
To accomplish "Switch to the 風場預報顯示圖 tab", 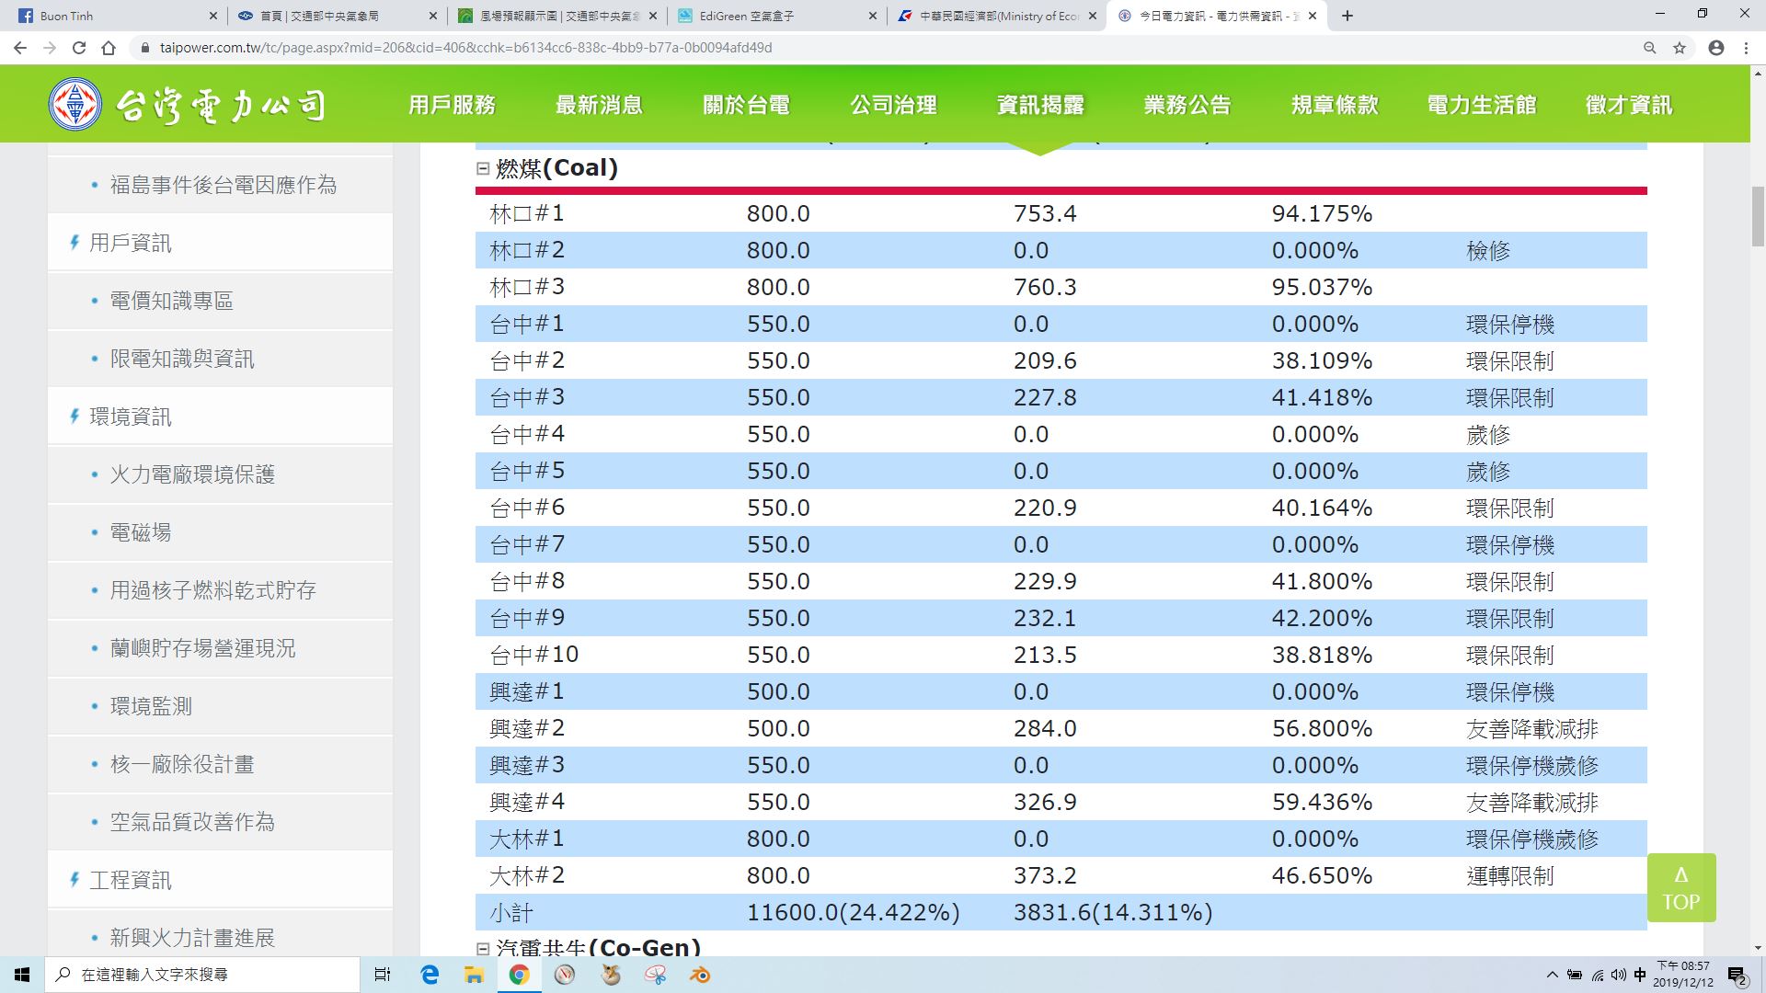I will click(x=558, y=16).
